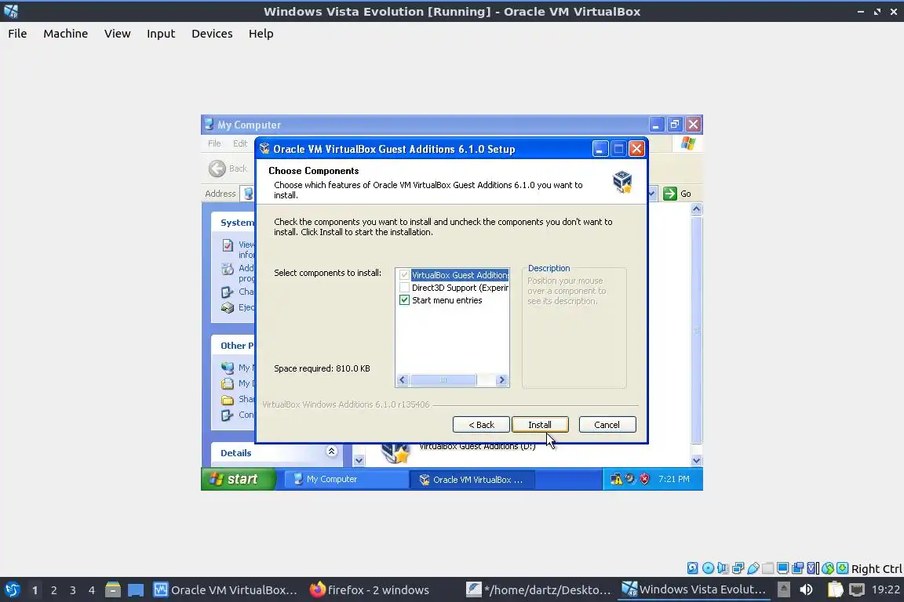The width and height of the screenshot is (904, 602).
Task: Open the file manager icon in panel
Action: 113,589
